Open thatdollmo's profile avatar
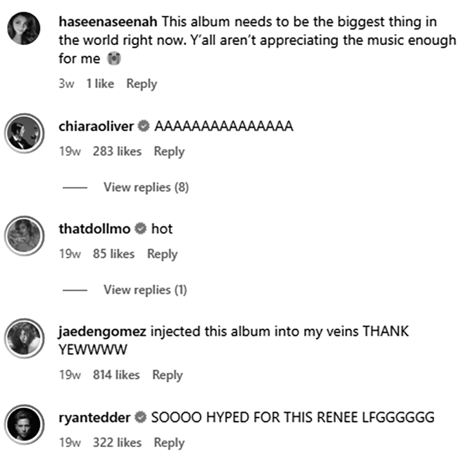463x460 pixels. click(24, 235)
